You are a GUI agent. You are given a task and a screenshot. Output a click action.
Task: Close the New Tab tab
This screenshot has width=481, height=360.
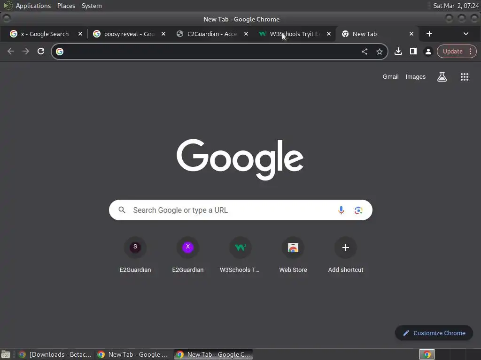pos(411,34)
